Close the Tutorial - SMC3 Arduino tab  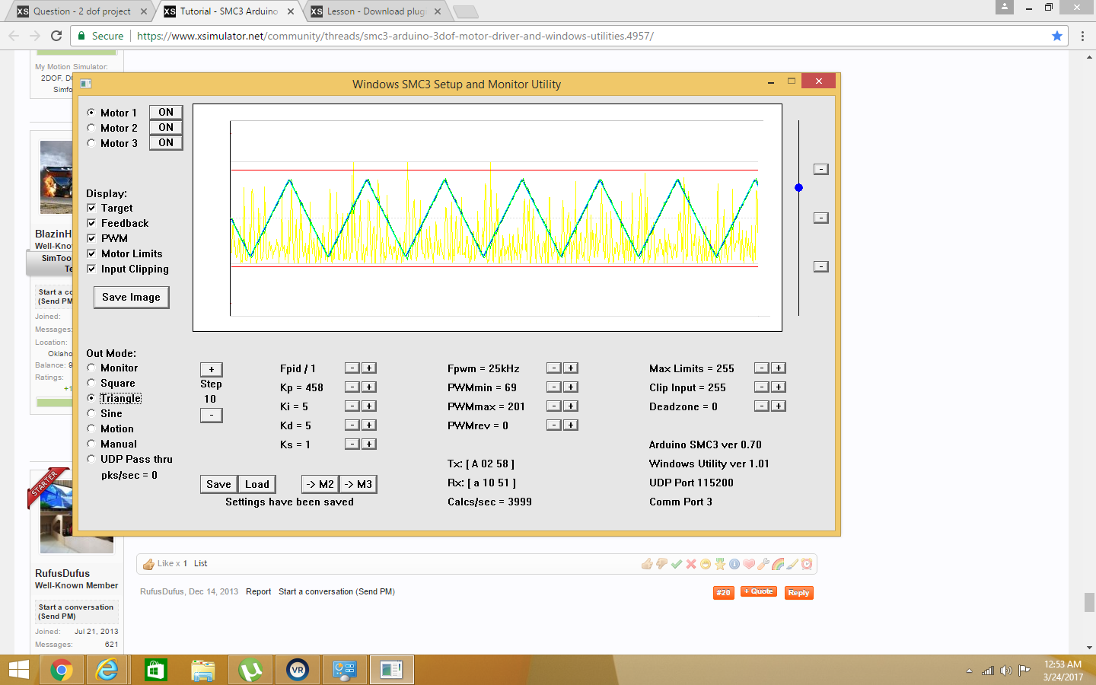click(x=291, y=11)
